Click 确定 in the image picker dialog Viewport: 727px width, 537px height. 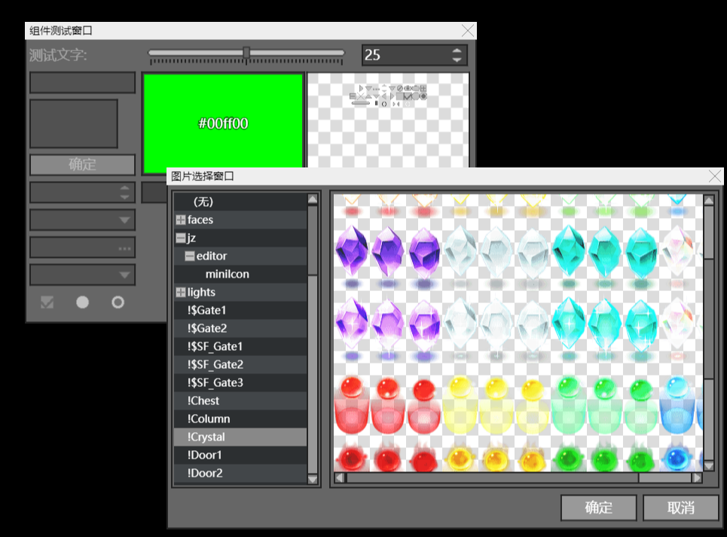[x=599, y=508]
